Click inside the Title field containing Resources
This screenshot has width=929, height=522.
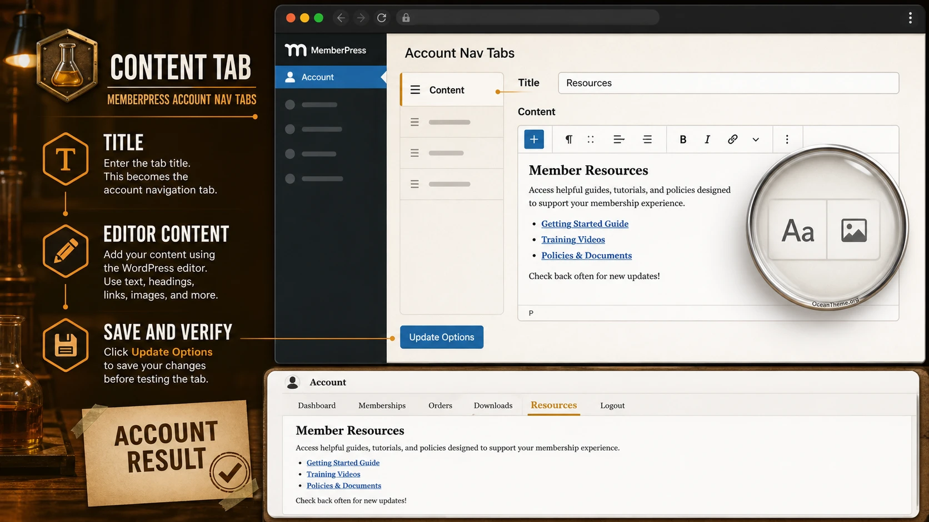coord(728,83)
